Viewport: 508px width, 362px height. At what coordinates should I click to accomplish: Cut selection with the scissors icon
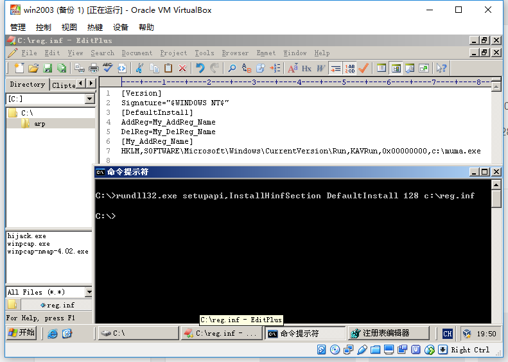(139, 68)
